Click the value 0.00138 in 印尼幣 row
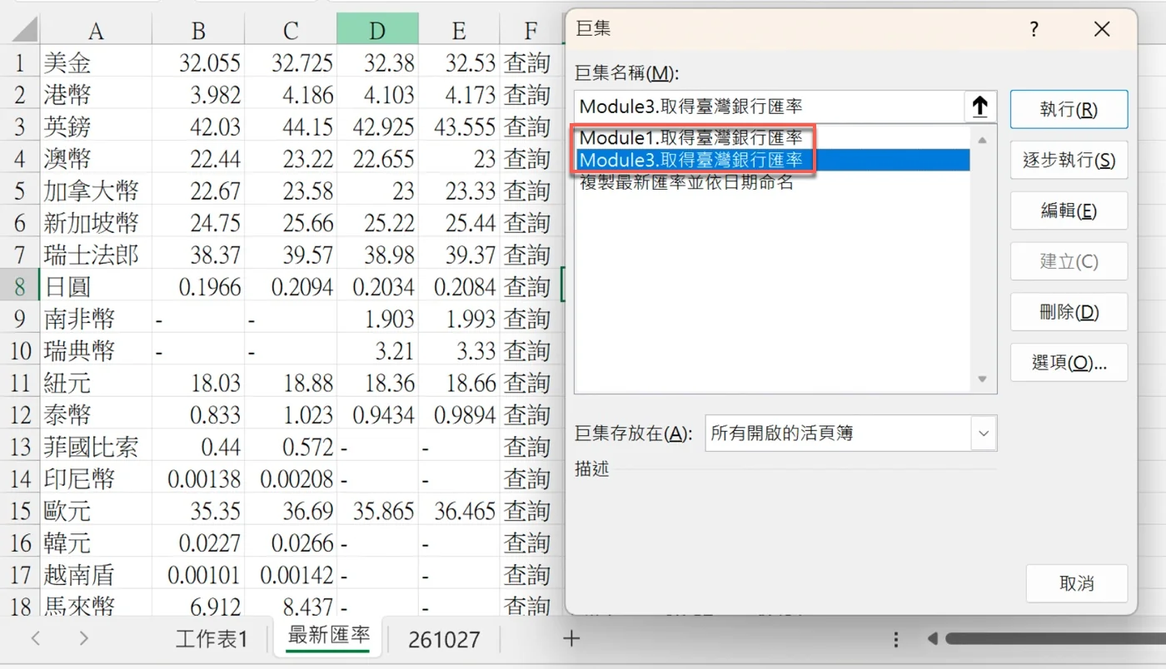This screenshot has height=669, width=1166. pos(205,479)
